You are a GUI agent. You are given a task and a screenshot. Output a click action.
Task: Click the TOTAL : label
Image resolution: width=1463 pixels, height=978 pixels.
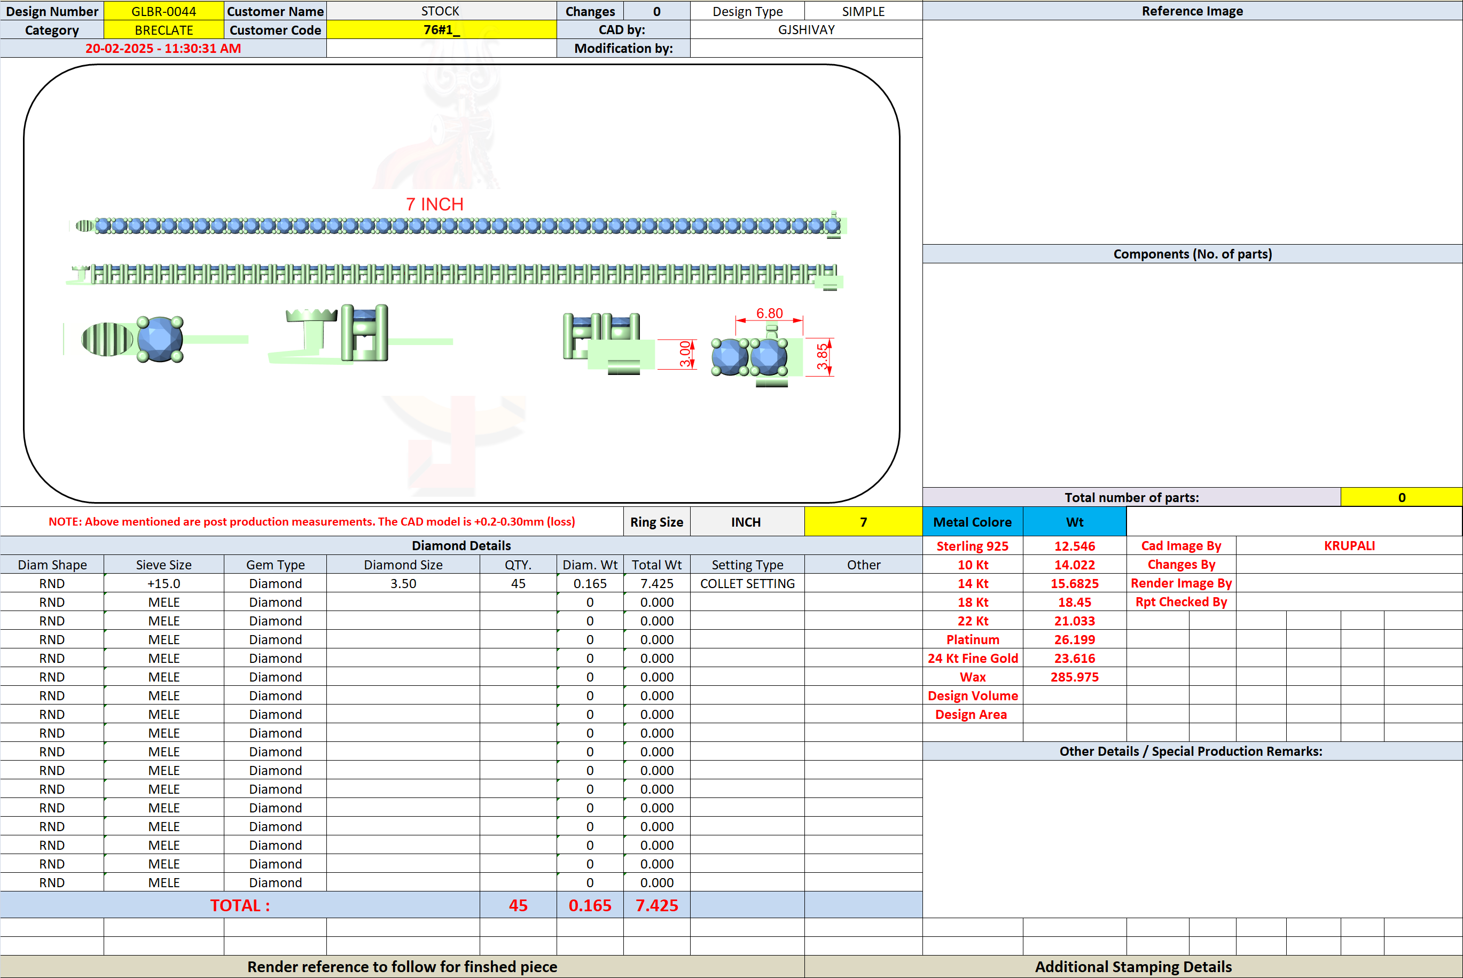[x=240, y=905]
